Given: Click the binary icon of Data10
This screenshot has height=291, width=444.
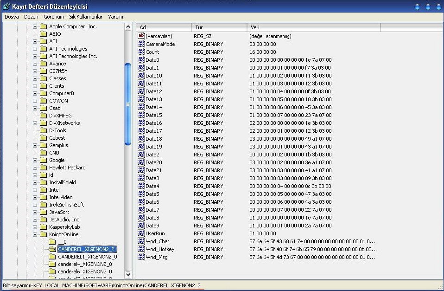Looking at the screenshot, I should [141, 76].
